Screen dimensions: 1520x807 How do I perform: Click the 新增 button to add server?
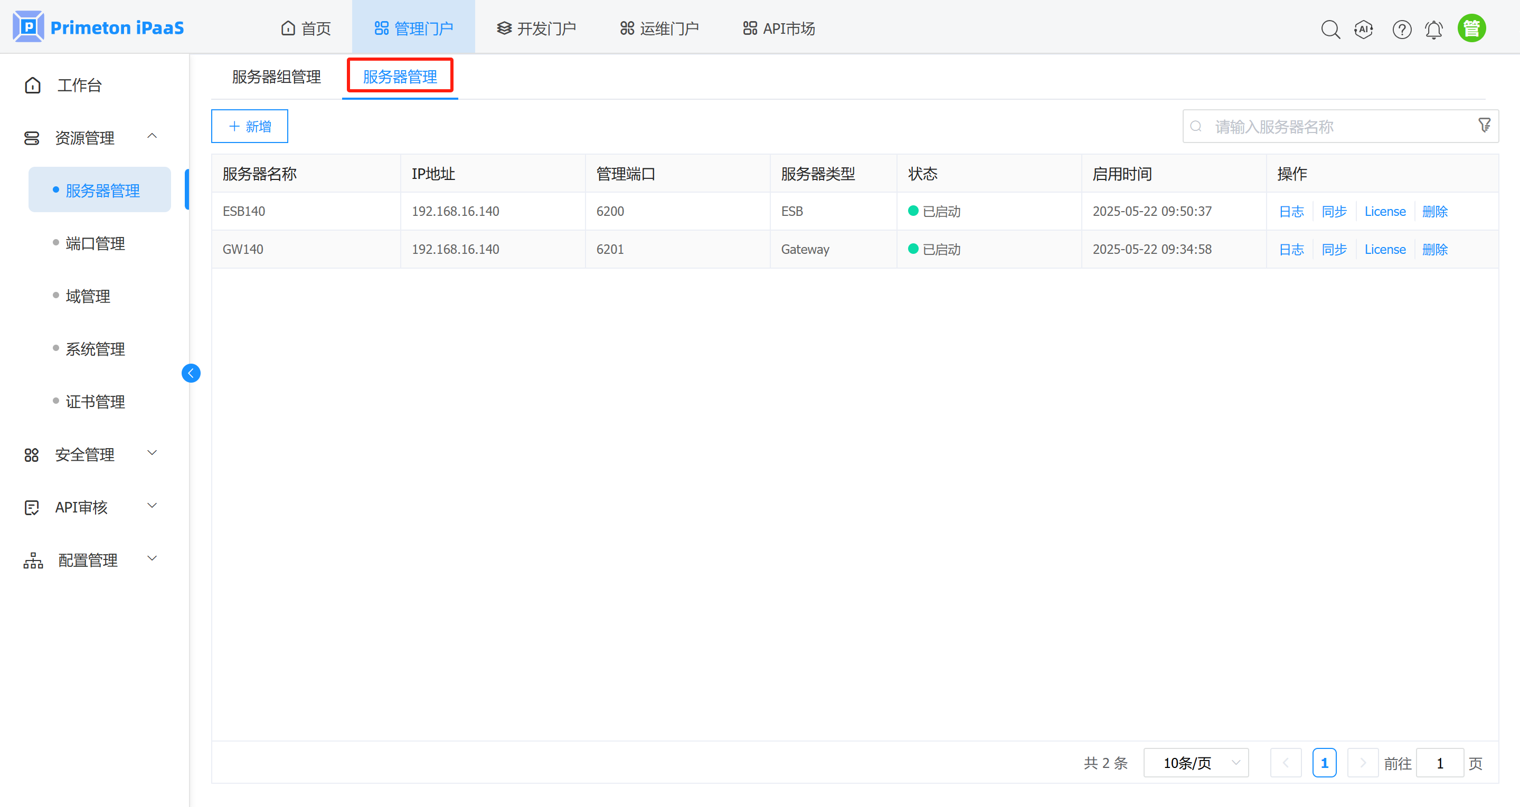tap(249, 126)
